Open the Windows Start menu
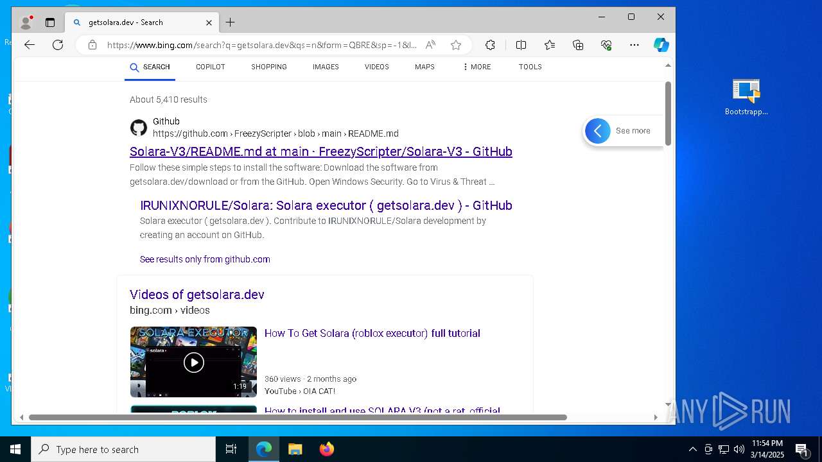Image resolution: width=822 pixels, height=462 pixels. point(15,449)
